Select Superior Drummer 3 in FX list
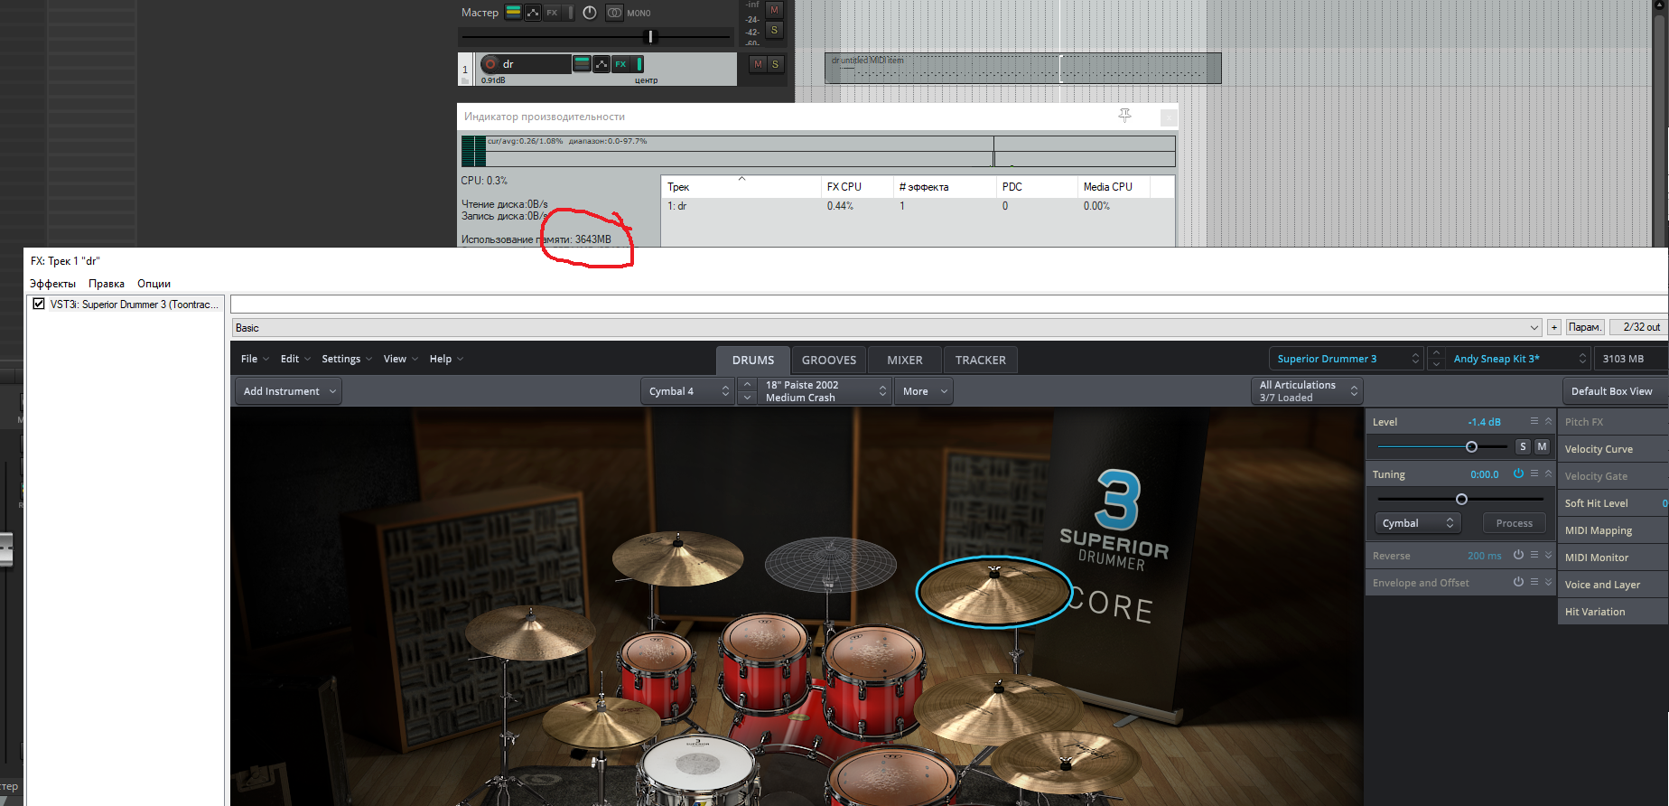Viewport: 1669px width, 806px height. 134,305
